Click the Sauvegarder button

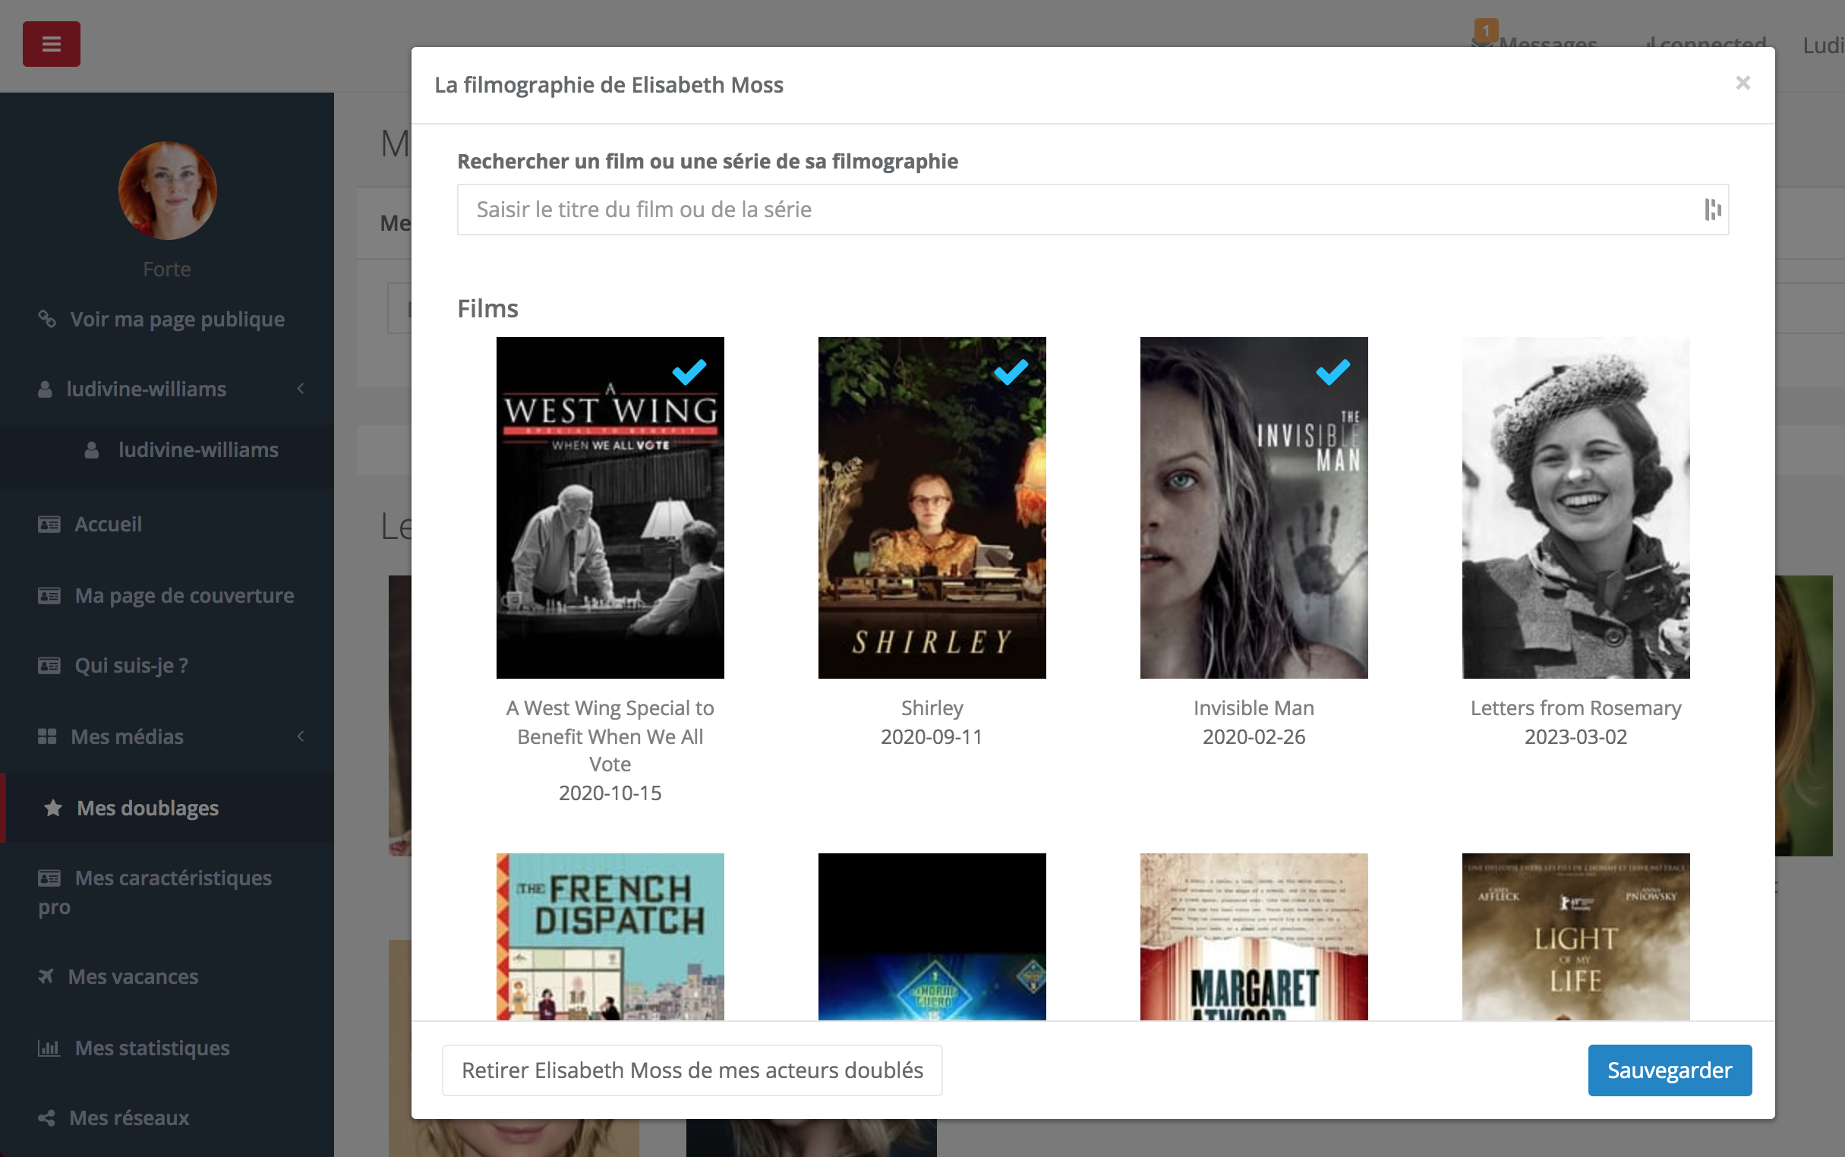click(x=1669, y=1070)
